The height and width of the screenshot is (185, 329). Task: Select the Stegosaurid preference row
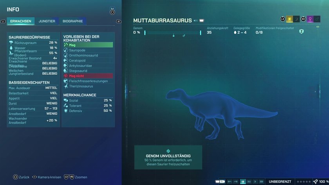[x=88, y=71]
